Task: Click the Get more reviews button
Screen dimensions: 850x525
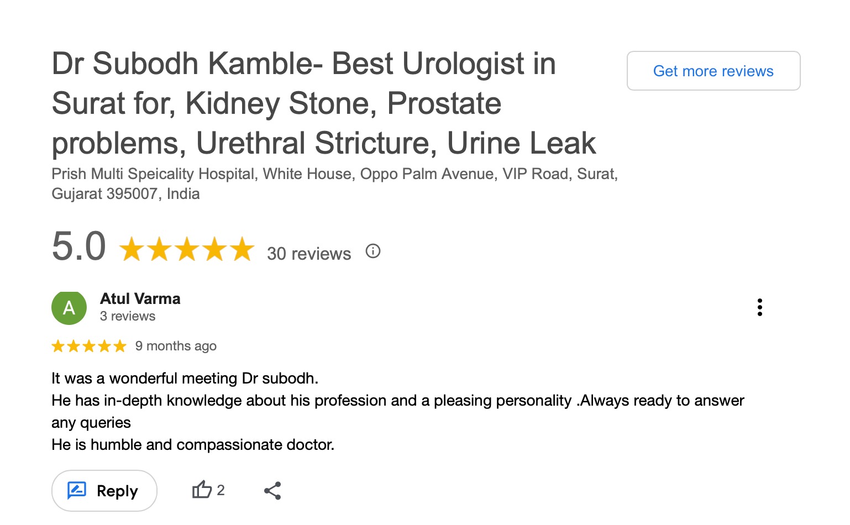Action: tap(713, 71)
